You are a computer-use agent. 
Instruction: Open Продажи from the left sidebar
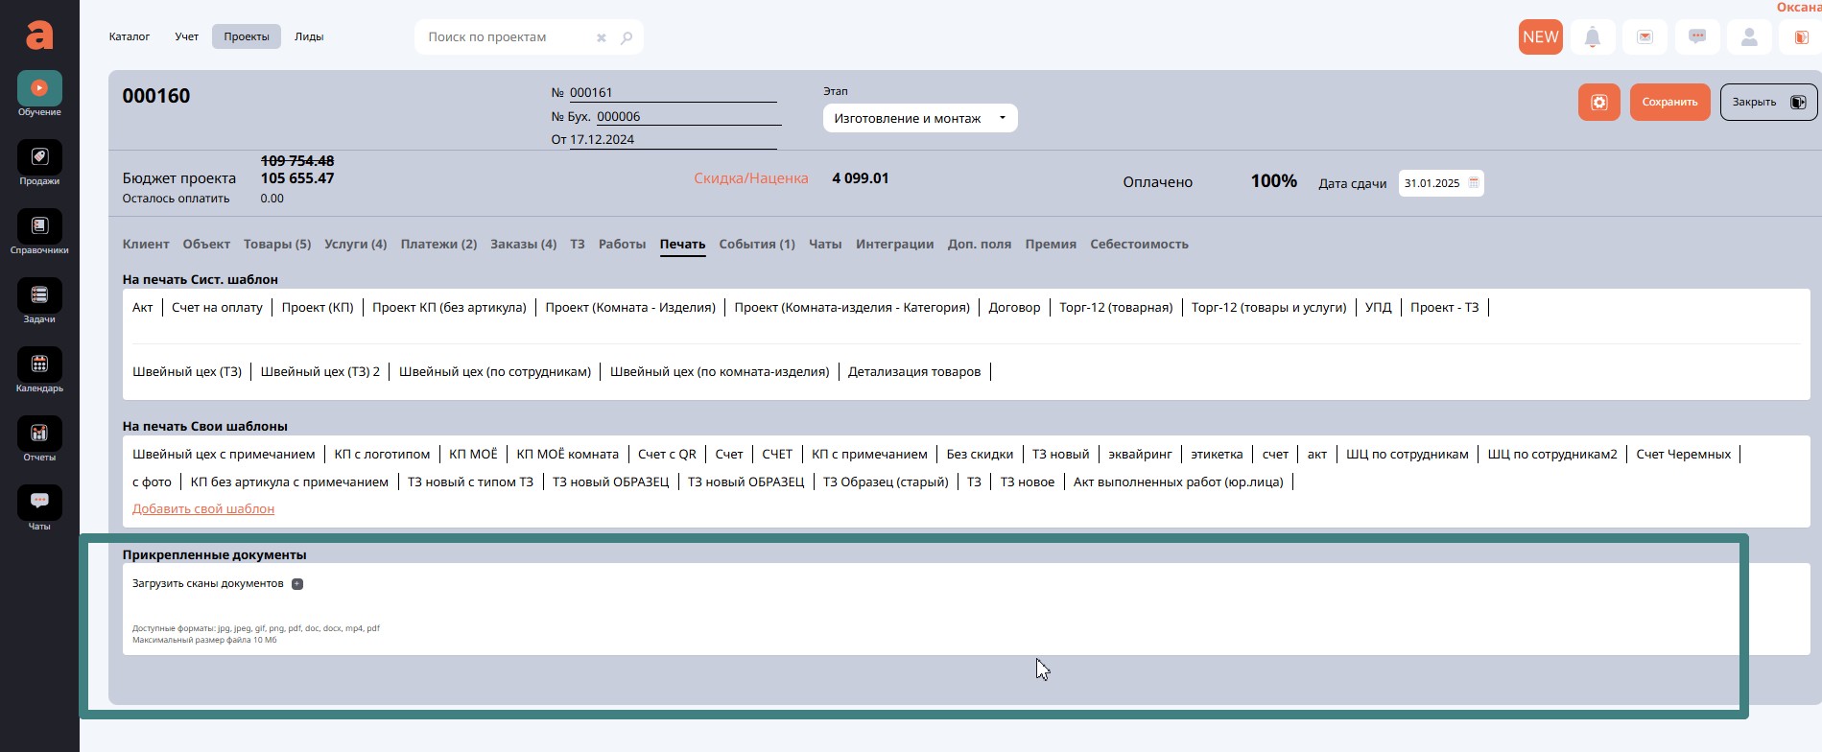point(39,157)
